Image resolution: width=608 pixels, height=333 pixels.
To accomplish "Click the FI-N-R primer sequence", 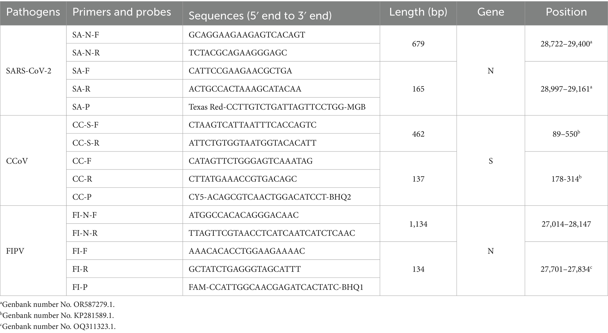I will pyautogui.click(x=272, y=233).
